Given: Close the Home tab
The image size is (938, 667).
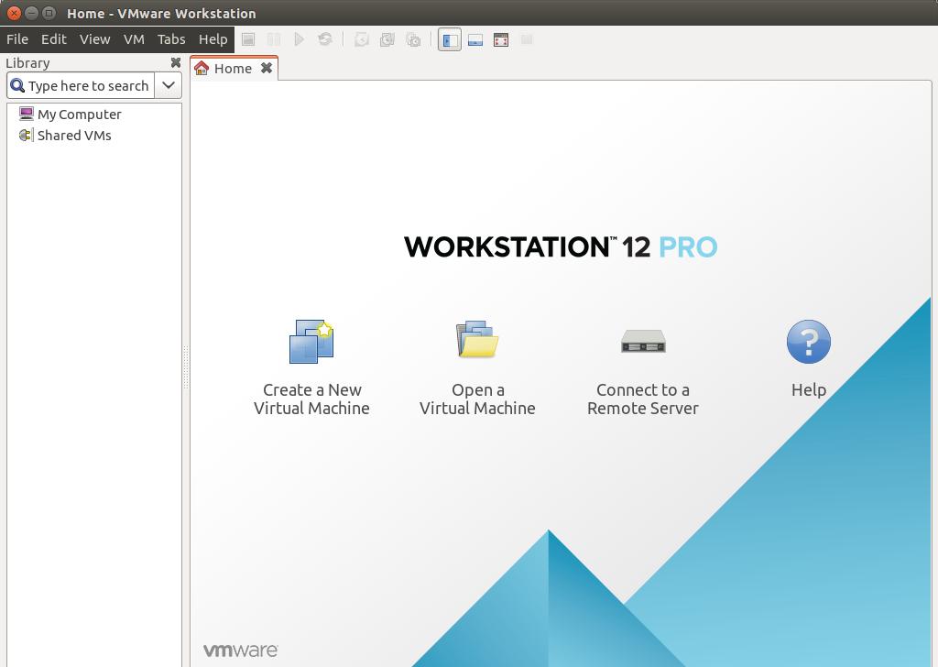Looking at the screenshot, I should [267, 68].
